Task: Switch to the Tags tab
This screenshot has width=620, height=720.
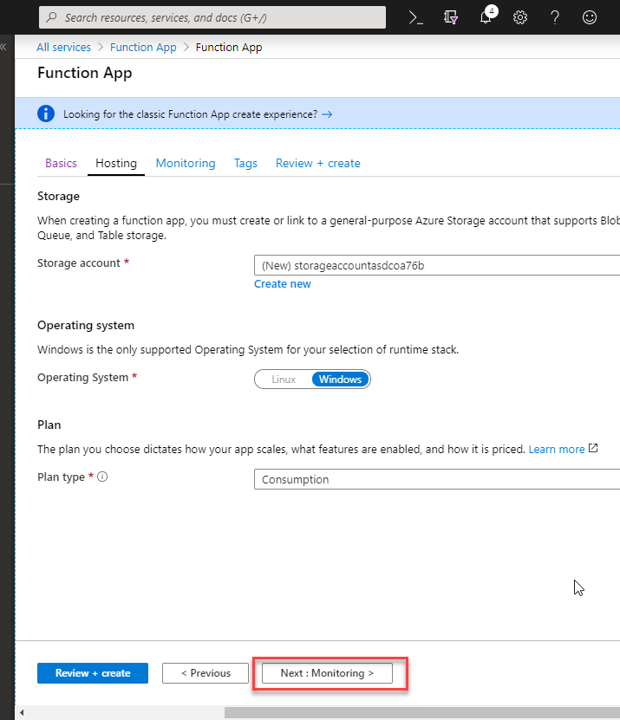Action: click(x=245, y=164)
